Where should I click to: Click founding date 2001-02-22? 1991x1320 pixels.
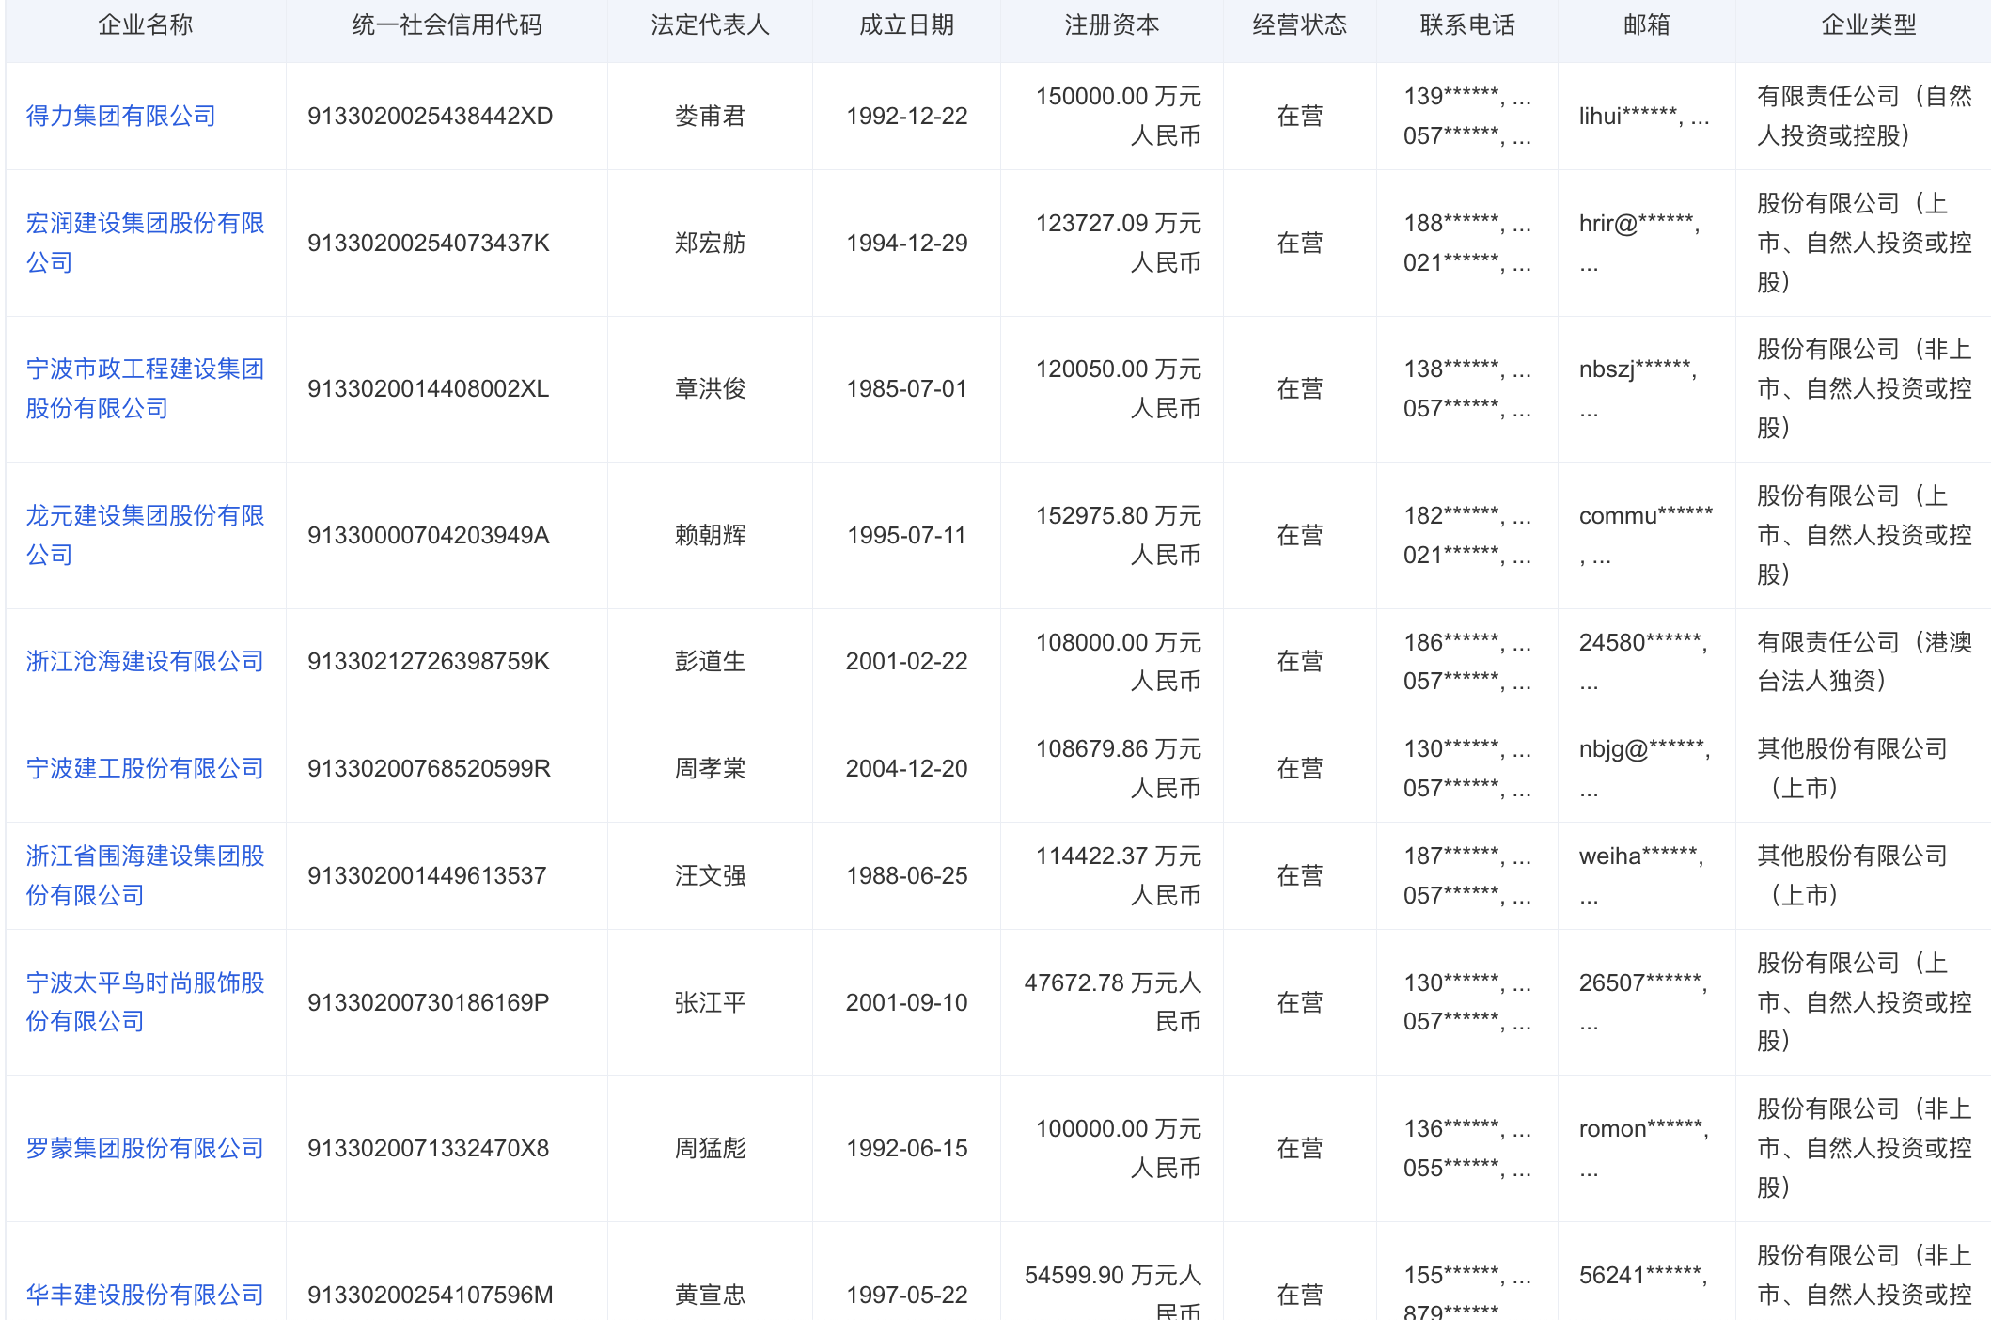[x=907, y=661]
